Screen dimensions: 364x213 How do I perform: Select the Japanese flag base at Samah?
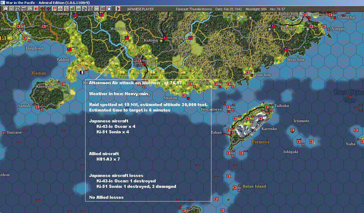[37, 107]
